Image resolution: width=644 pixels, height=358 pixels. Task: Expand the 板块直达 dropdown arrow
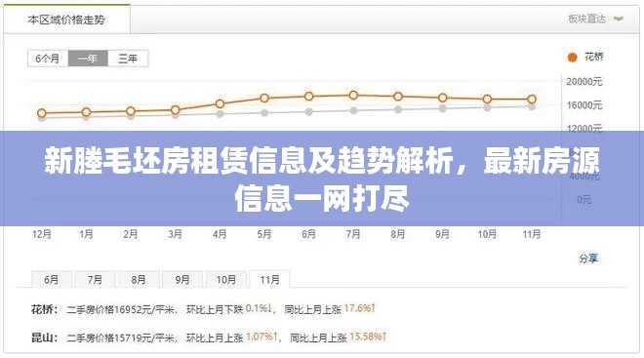point(619,19)
